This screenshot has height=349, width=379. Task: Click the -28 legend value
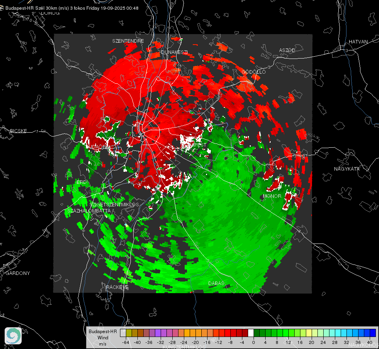(x=172, y=342)
